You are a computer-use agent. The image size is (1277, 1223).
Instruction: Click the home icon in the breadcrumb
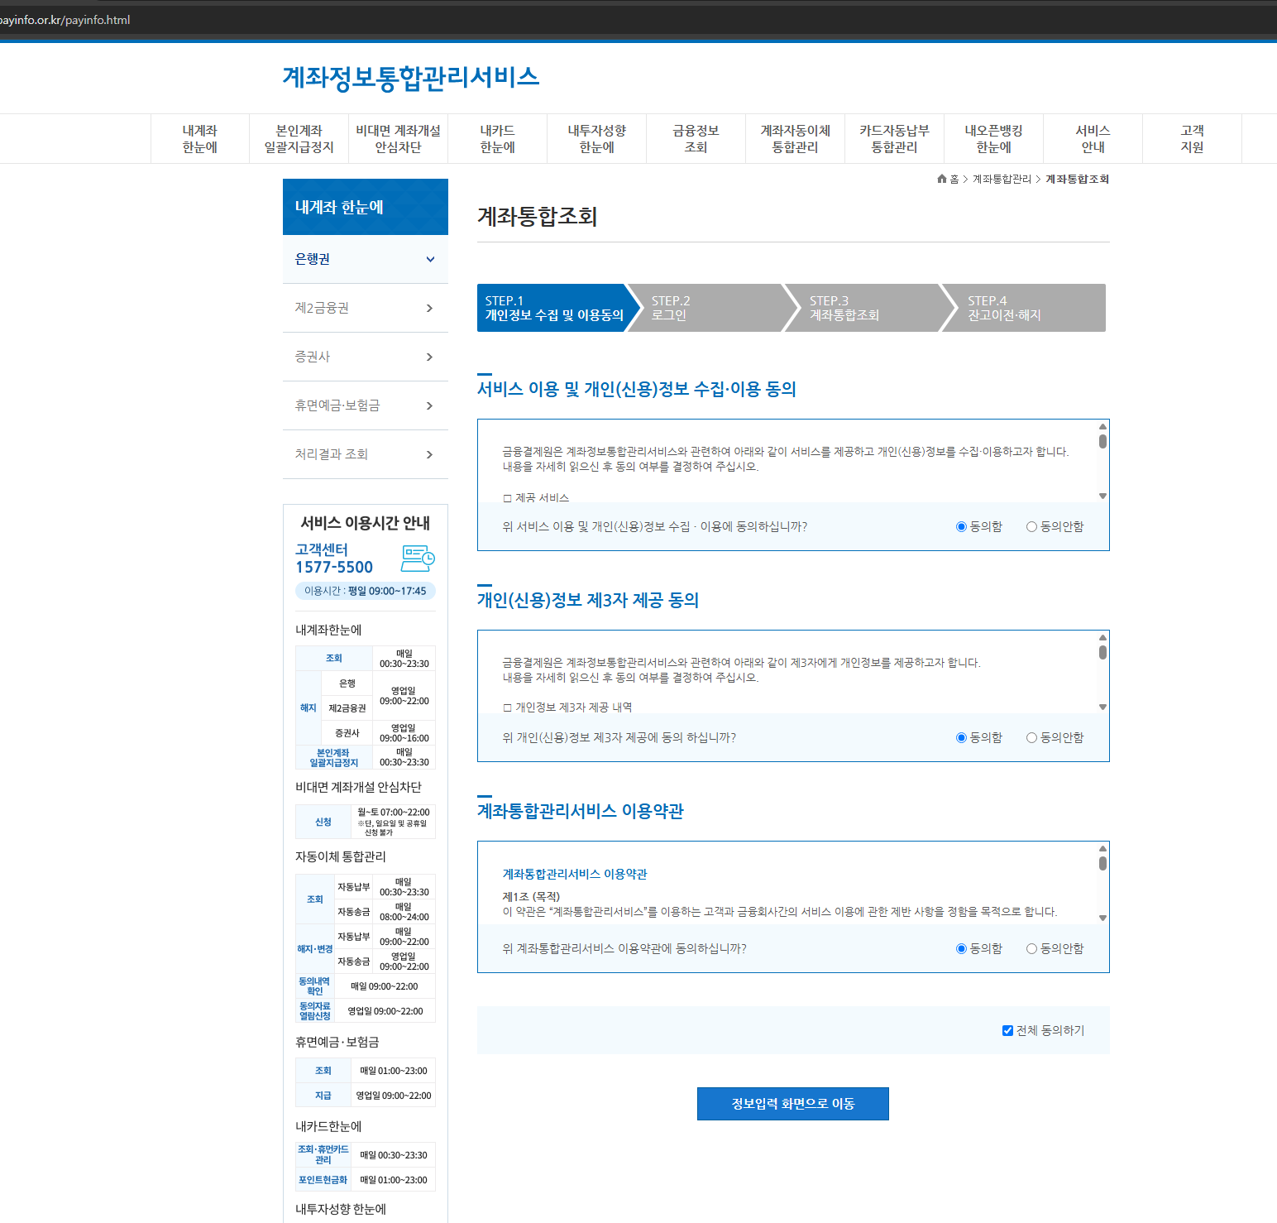[940, 178]
